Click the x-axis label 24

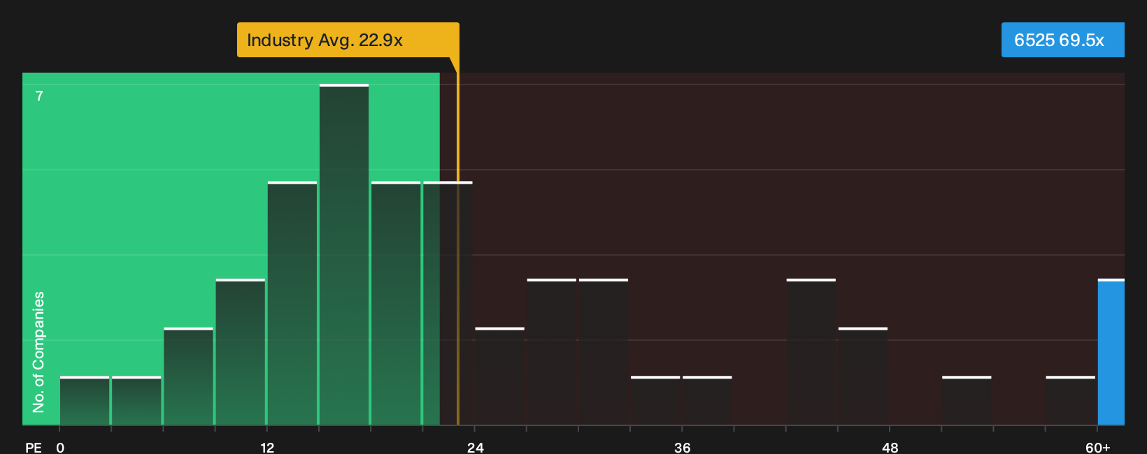click(475, 447)
